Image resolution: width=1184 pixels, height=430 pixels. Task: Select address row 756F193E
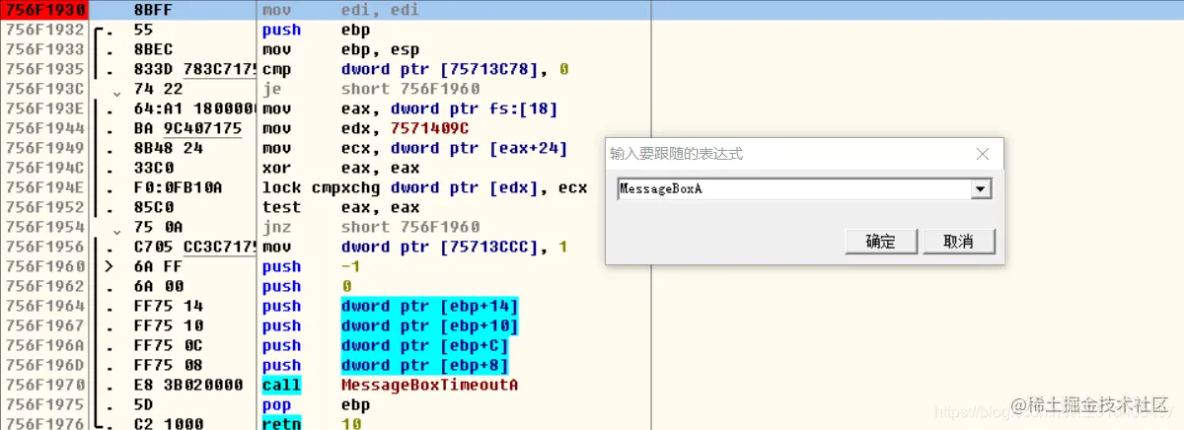(44, 108)
